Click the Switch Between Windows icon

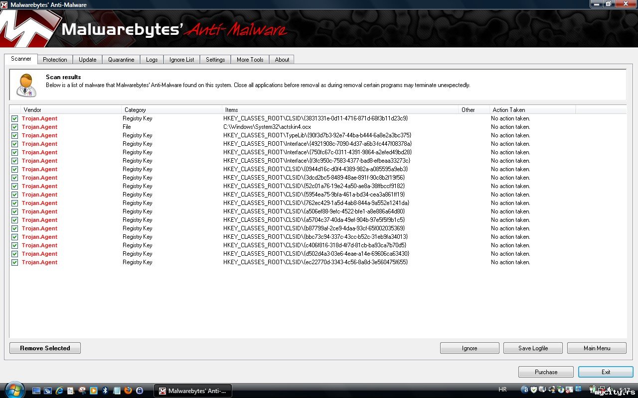pyautogui.click(x=48, y=391)
